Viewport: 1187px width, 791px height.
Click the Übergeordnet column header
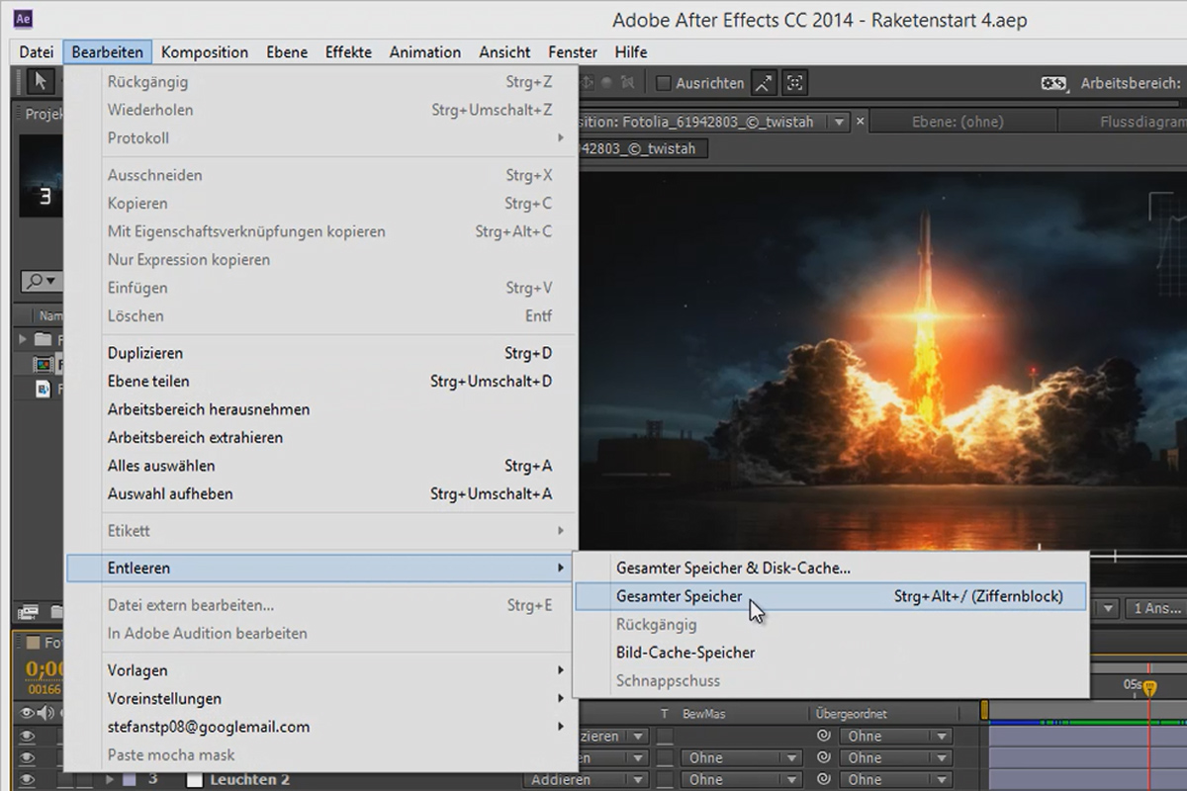[x=852, y=714]
